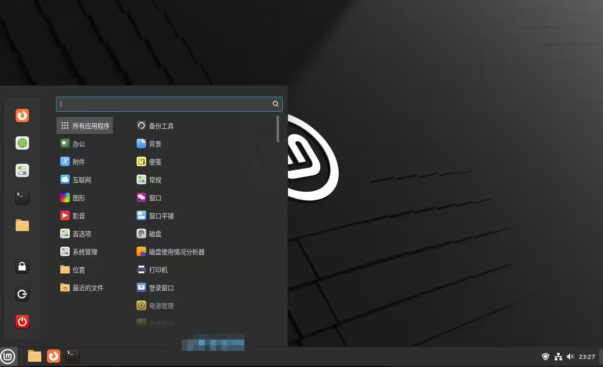Launch Terminal from the menu sidebar

pyautogui.click(x=22, y=197)
